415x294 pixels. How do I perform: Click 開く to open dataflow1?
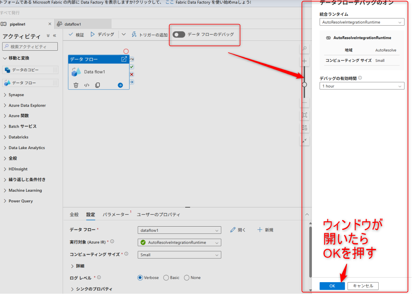[238, 230]
